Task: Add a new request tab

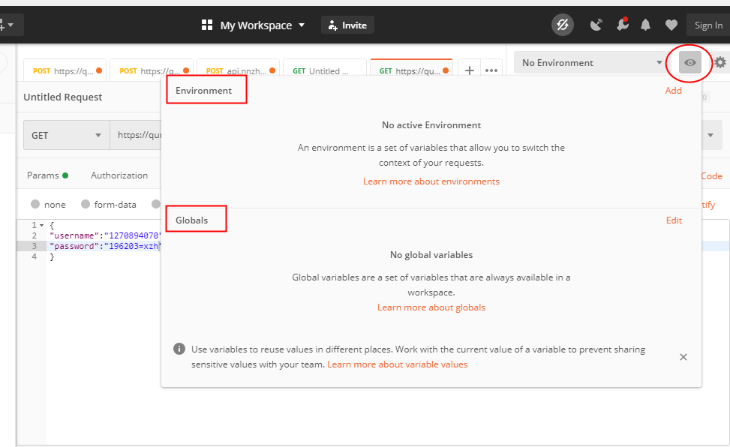Action: 470,70
